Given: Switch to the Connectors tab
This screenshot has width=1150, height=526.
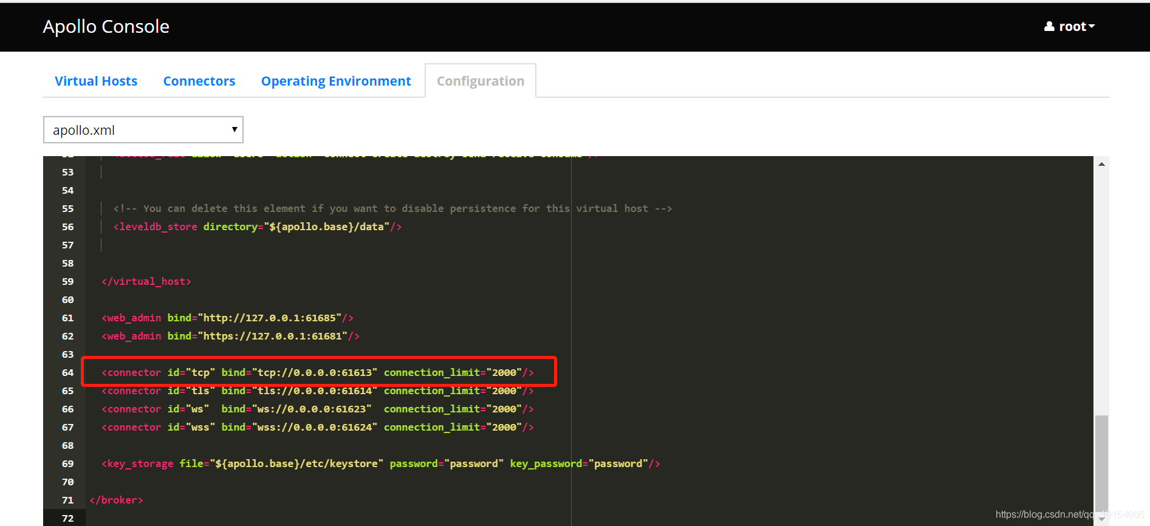Looking at the screenshot, I should (x=199, y=81).
